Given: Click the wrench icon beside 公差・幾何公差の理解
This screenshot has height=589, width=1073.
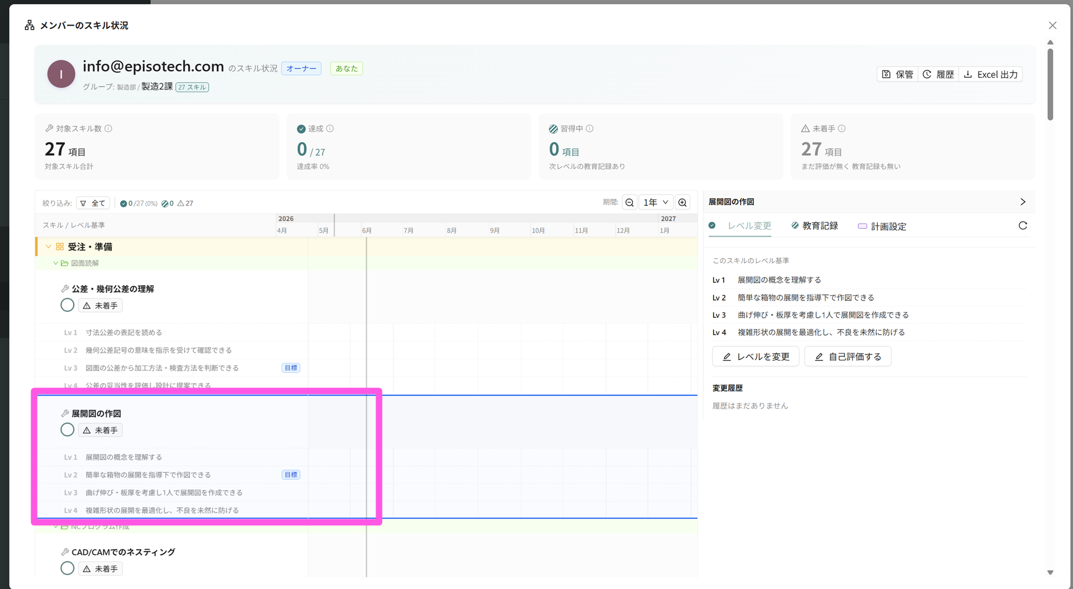Looking at the screenshot, I should (65, 289).
